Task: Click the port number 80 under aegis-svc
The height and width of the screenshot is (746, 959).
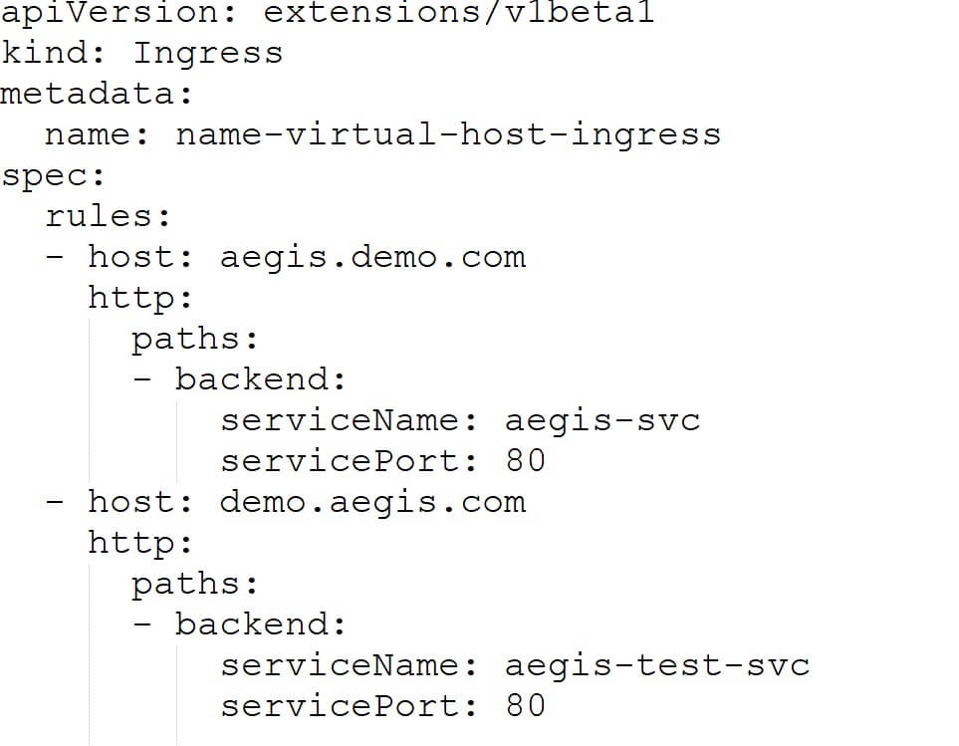Action: (525, 461)
